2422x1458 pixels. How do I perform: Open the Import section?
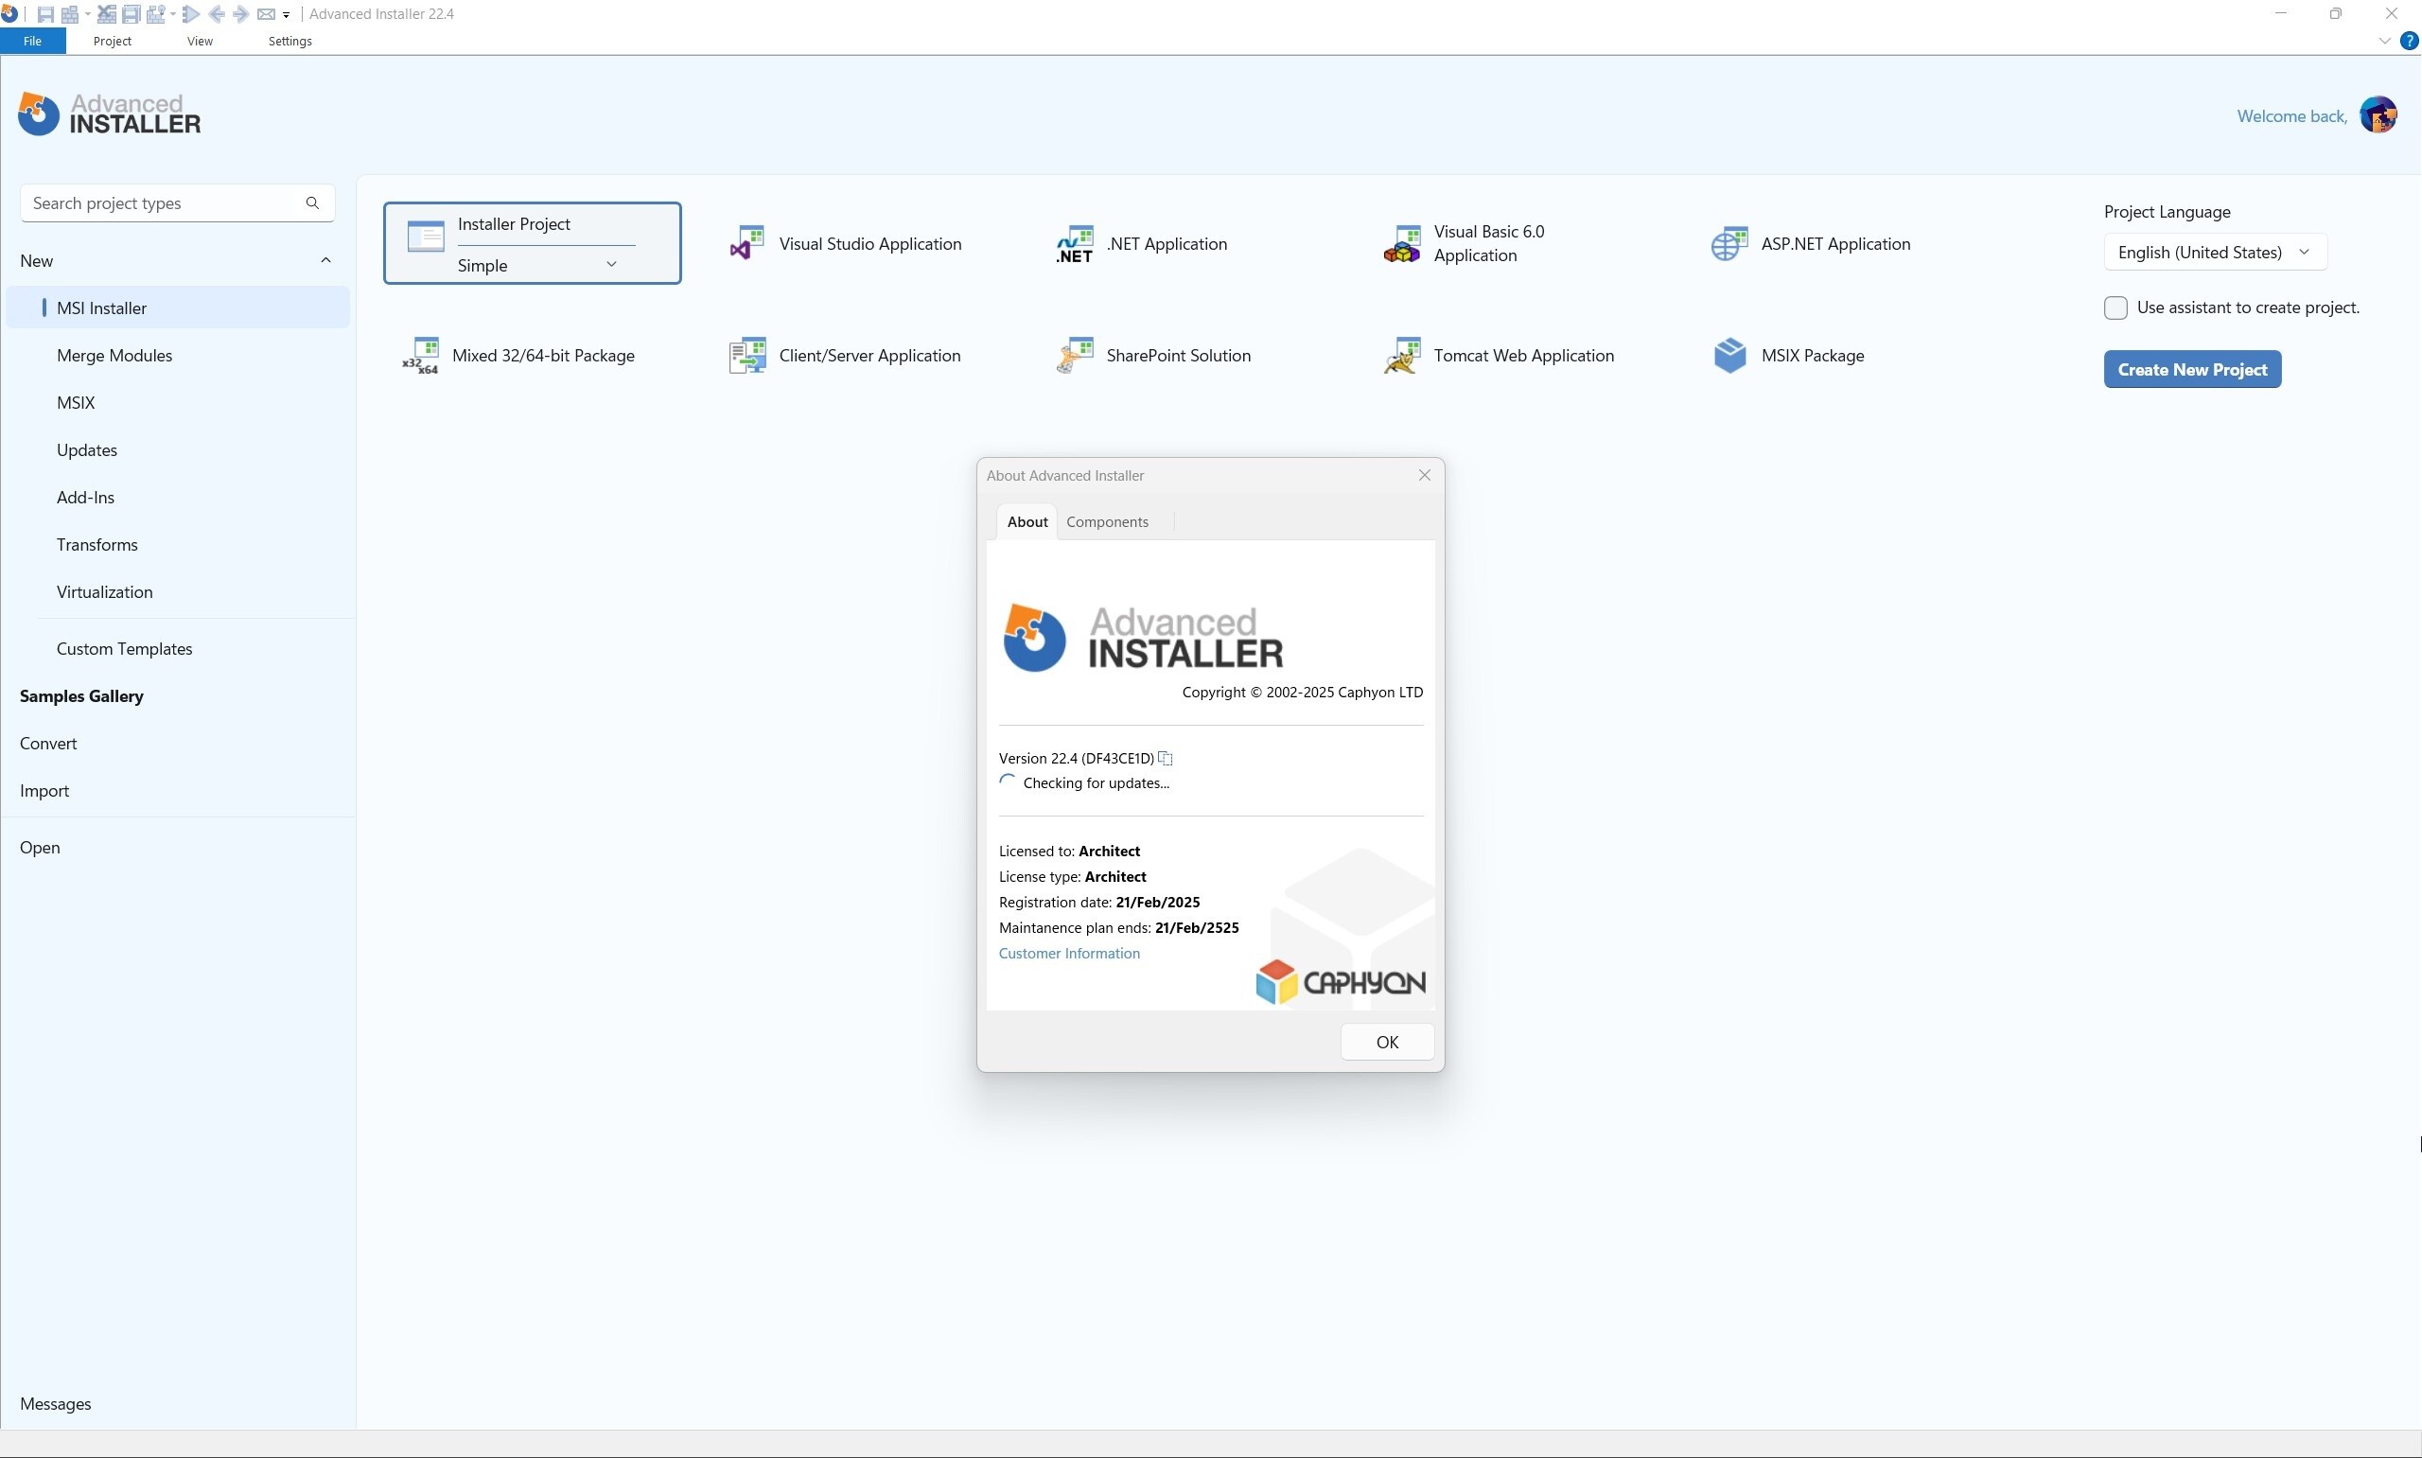point(44,791)
